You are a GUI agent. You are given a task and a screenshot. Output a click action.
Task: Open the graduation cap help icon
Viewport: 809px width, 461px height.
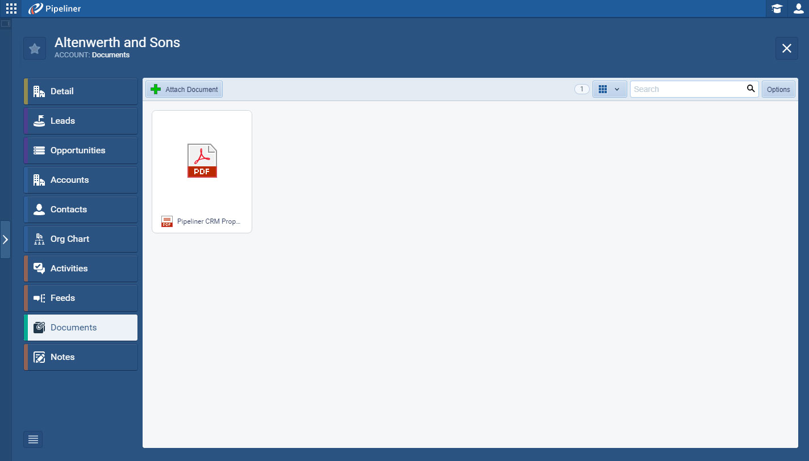coord(776,9)
